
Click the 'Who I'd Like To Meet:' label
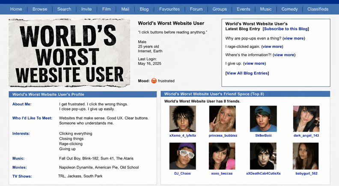coord(32,118)
